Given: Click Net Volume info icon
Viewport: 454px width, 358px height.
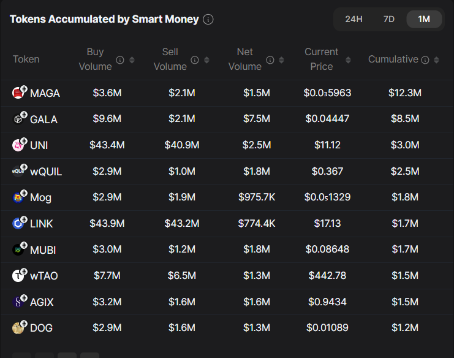Looking at the screenshot, I should pyautogui.click(x=270, y=60).
